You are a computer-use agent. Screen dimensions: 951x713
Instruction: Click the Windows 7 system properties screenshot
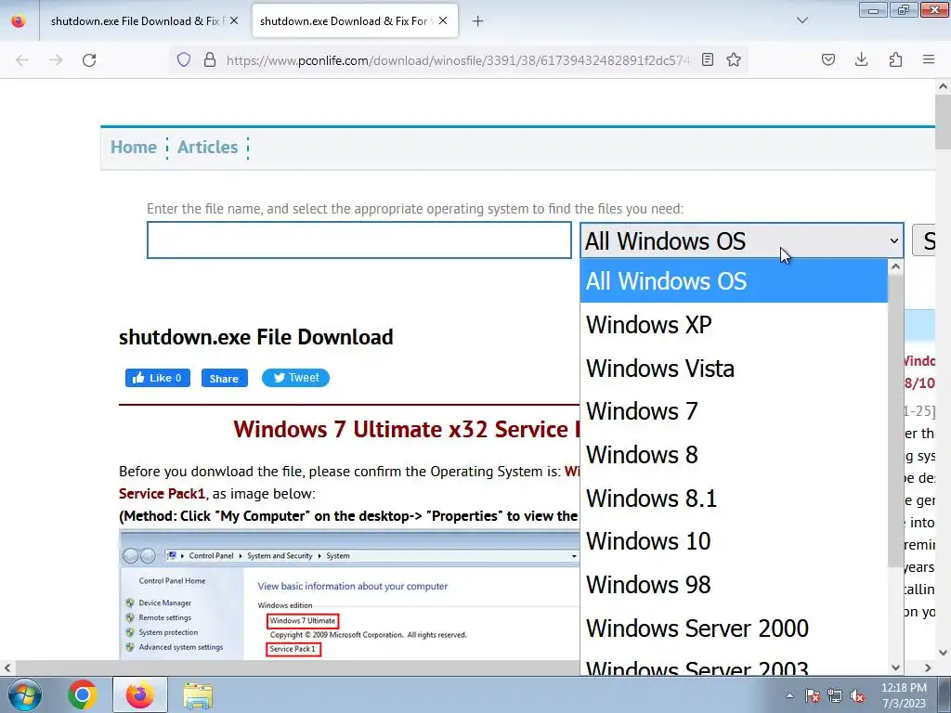pos(349,595)
